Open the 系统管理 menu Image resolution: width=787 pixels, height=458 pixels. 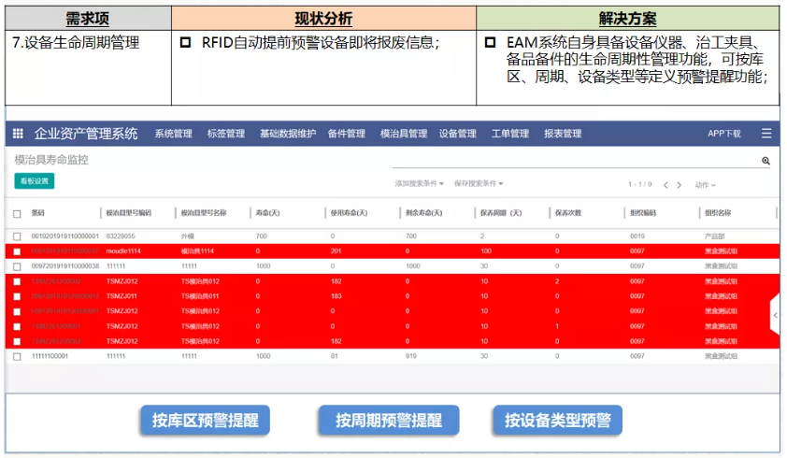tap(173, 134)
